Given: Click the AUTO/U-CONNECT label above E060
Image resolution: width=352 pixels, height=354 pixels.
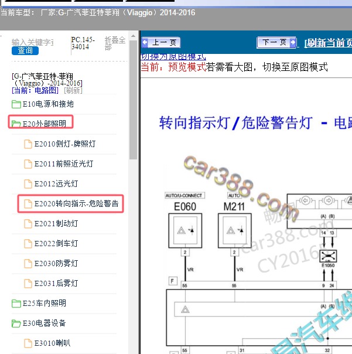Looking at the screenshot, I should coord(184,196).
